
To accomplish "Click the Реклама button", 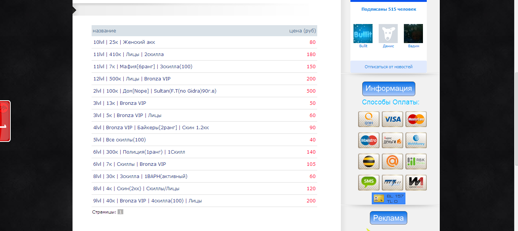I will point(389,218).
